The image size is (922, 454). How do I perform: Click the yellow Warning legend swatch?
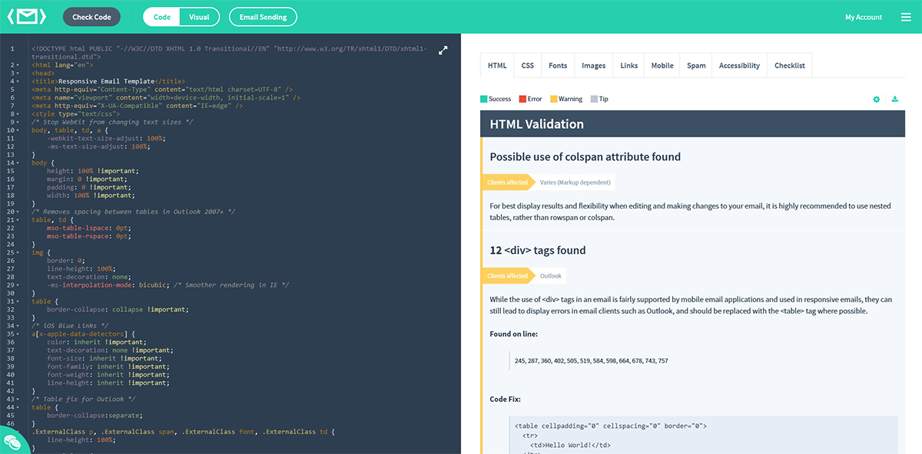point(553,99)
